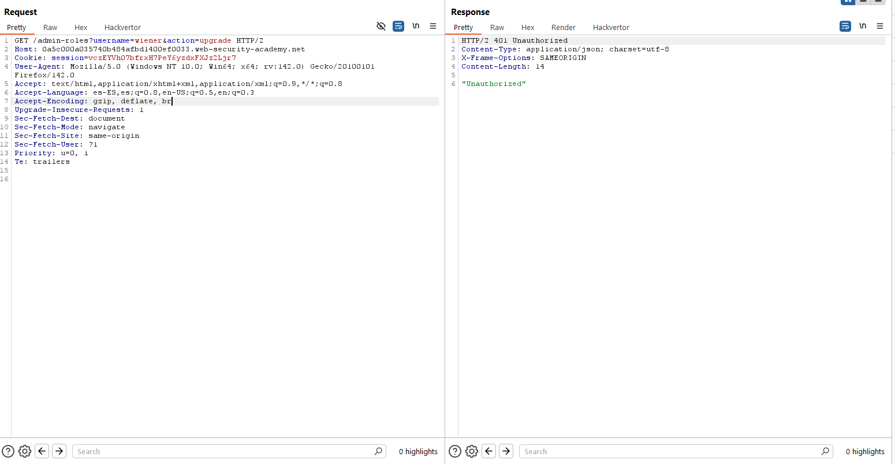
Task: Go to previous match in Request search
Action: [42, 451]
